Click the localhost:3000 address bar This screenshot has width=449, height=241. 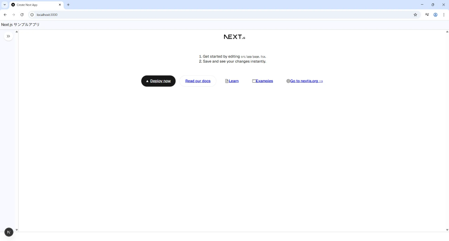click(224, 14)
